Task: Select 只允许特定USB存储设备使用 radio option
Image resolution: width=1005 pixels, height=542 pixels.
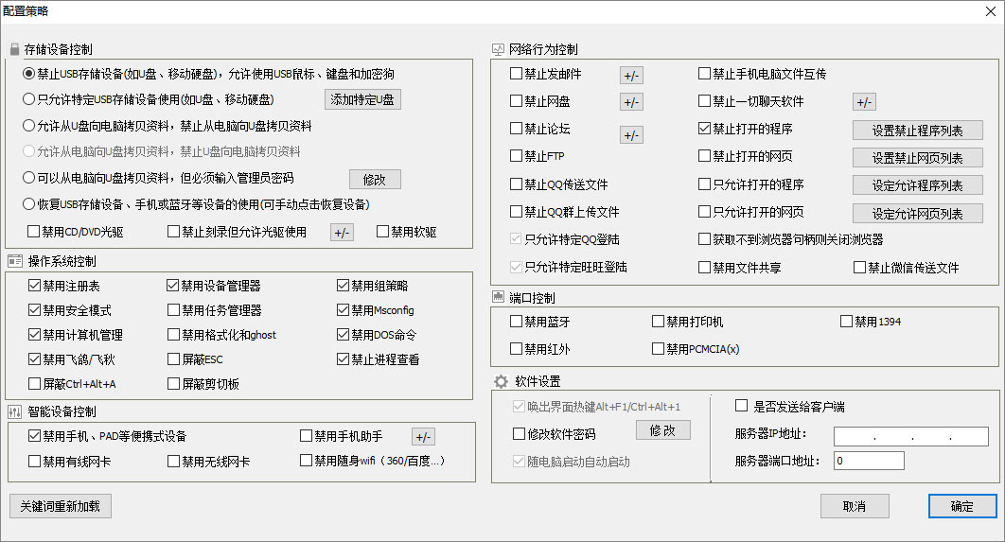Action: [x=29, y=99]
